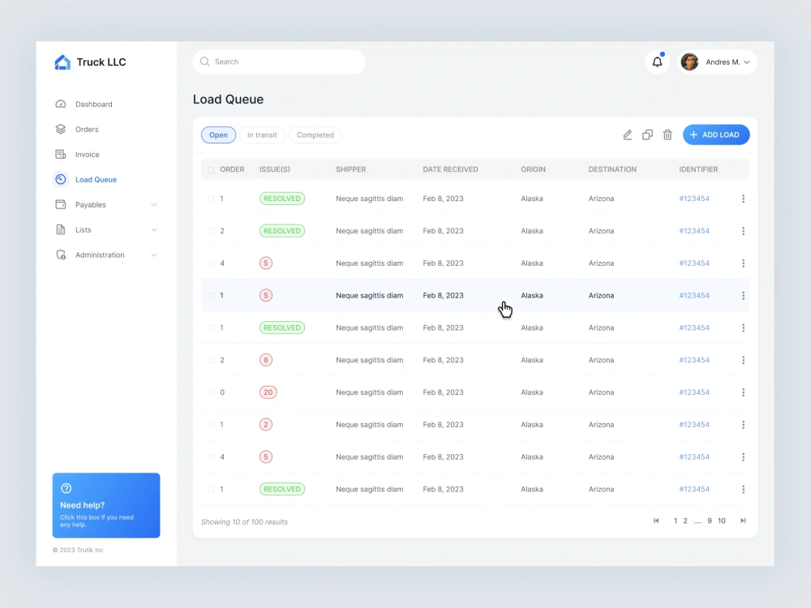Click the magnifier icon in the search bar
811x608 pixels.
[x=205, y=62]
